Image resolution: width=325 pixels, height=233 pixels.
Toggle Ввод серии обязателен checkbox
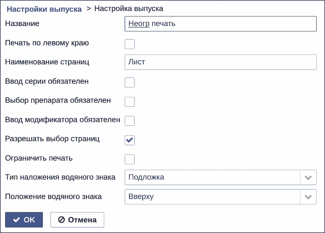click(130, 82)
